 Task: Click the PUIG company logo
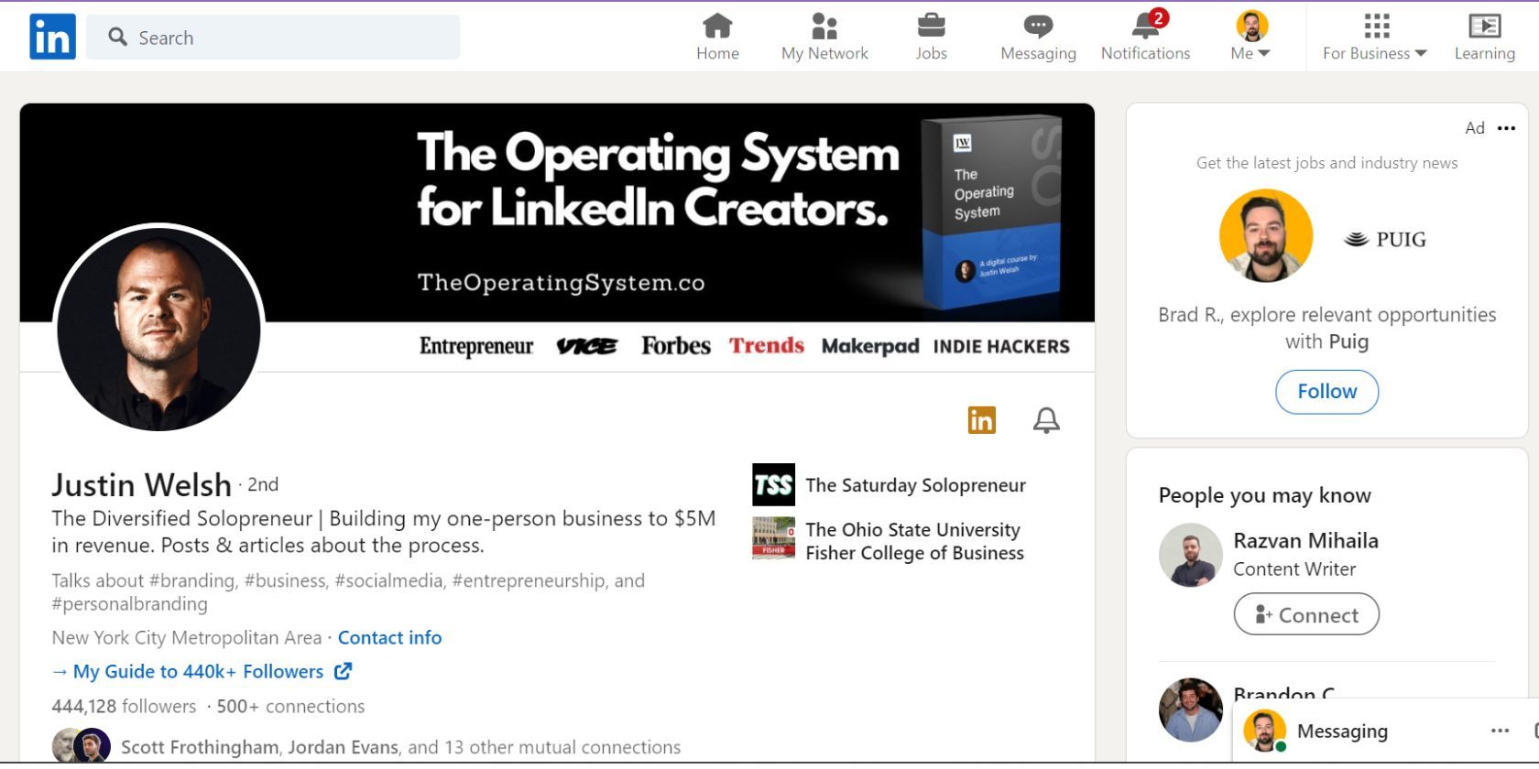(x=1385, y=239)
